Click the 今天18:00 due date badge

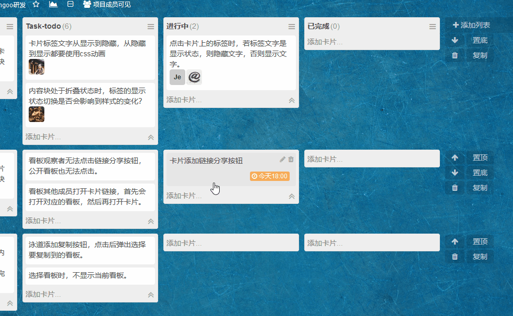point(270,176)
